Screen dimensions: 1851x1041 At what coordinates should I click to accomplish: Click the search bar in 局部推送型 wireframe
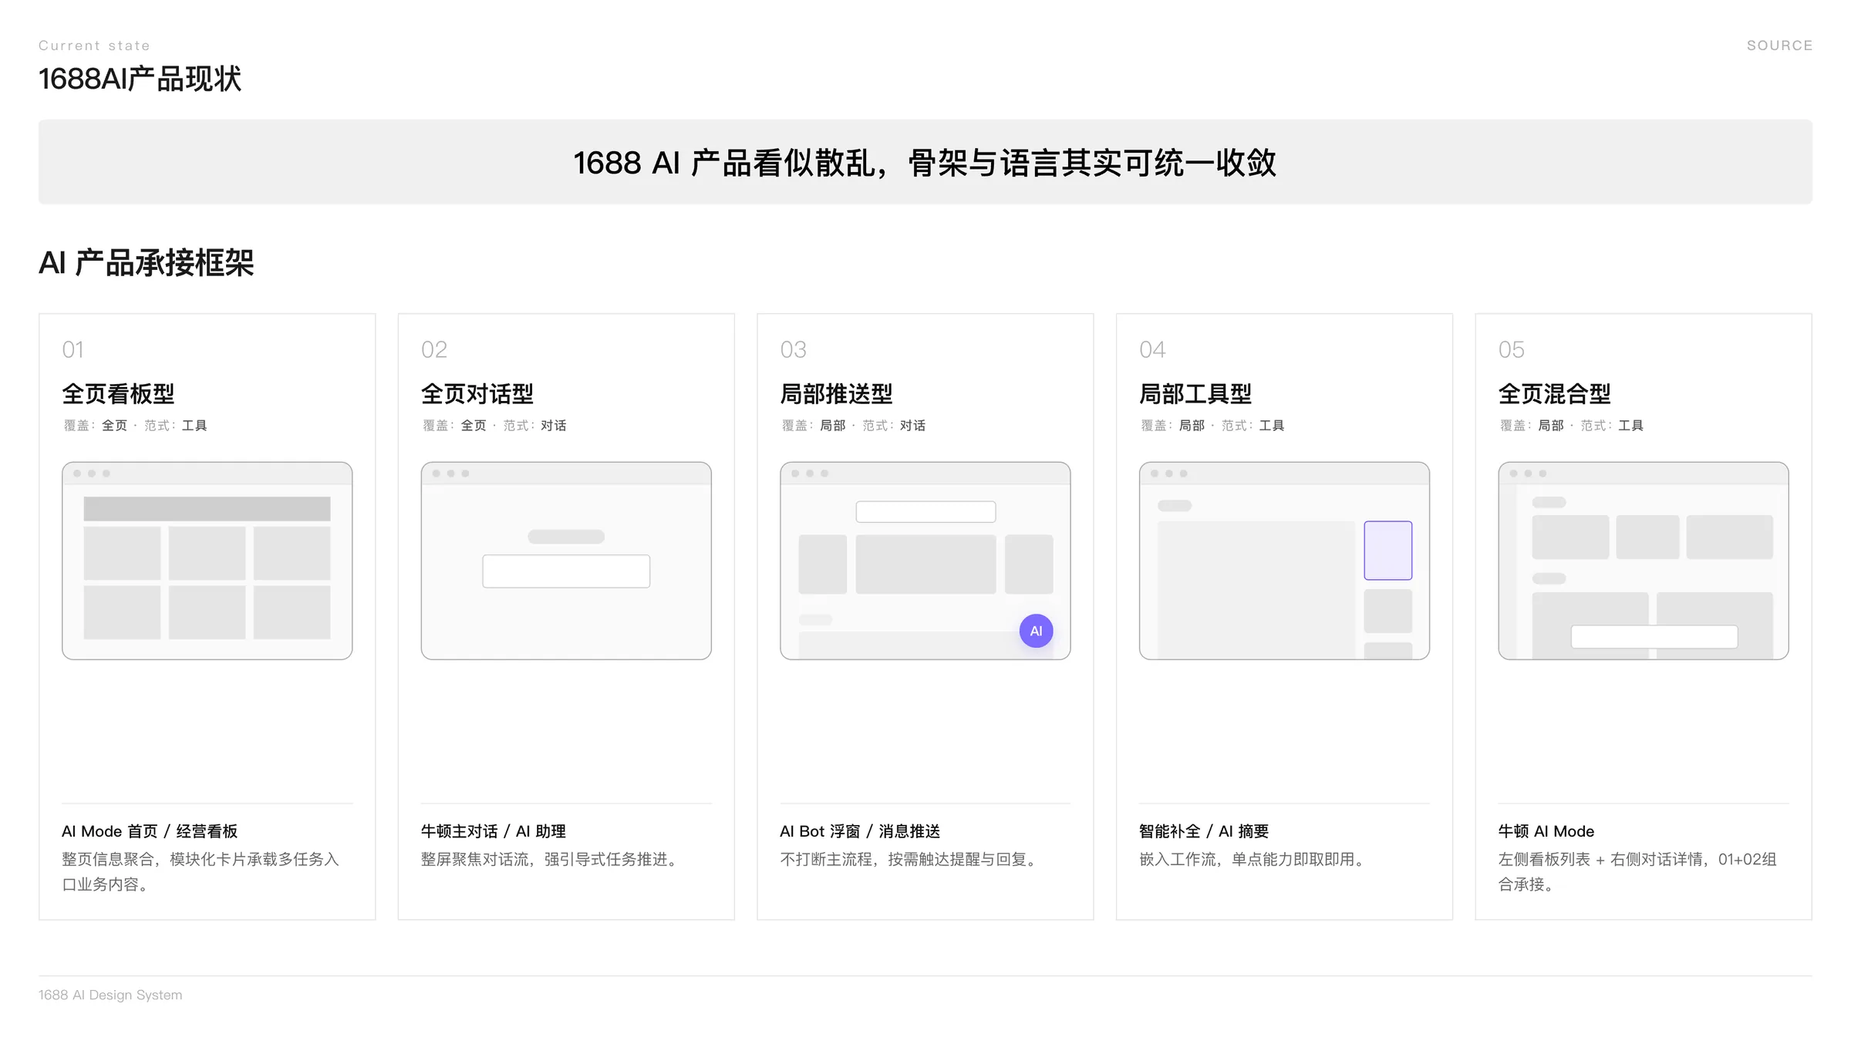coord(925,511)
